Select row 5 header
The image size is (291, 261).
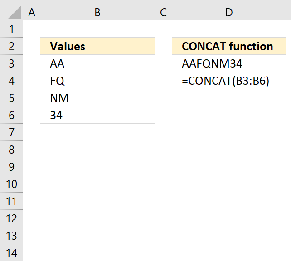tap(11, 98)
